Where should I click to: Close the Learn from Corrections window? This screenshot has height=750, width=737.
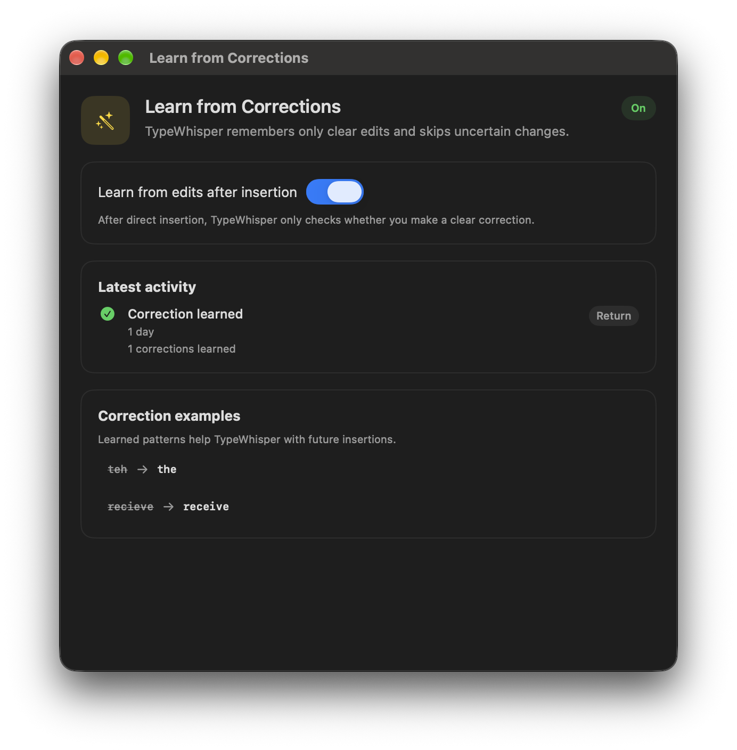(77, 58)
